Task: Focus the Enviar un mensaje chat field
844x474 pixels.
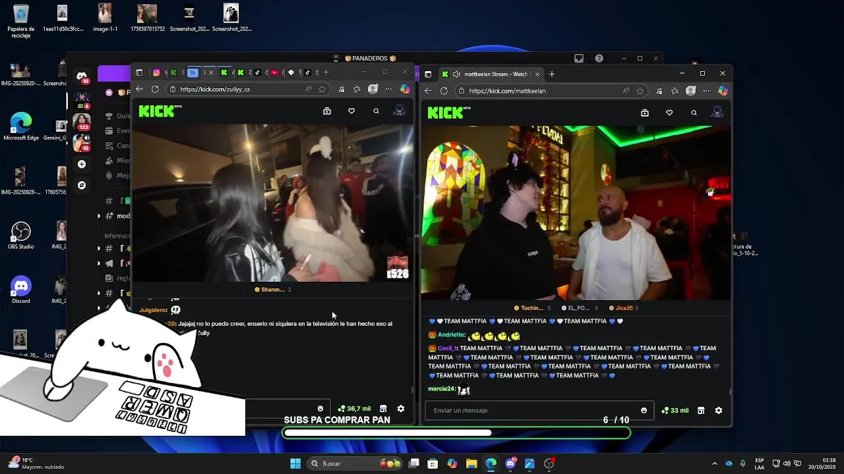Action: click(541, 410)
